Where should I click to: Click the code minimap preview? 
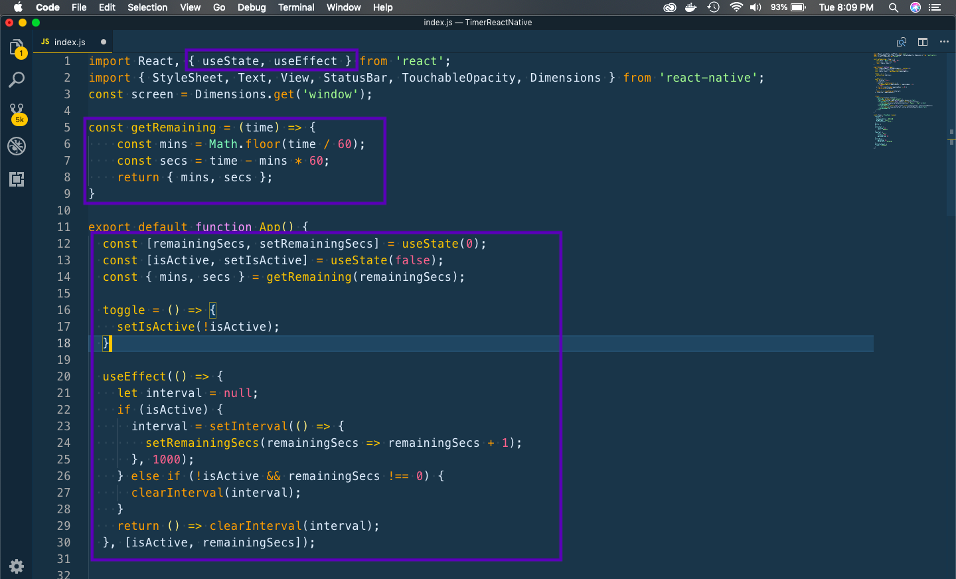coord(906,100)
